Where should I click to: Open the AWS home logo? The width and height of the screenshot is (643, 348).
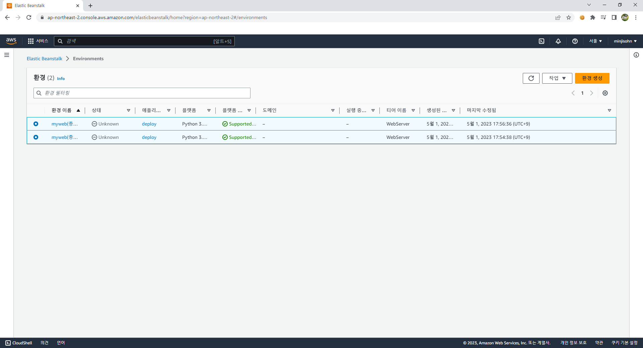tap(11, 41)
